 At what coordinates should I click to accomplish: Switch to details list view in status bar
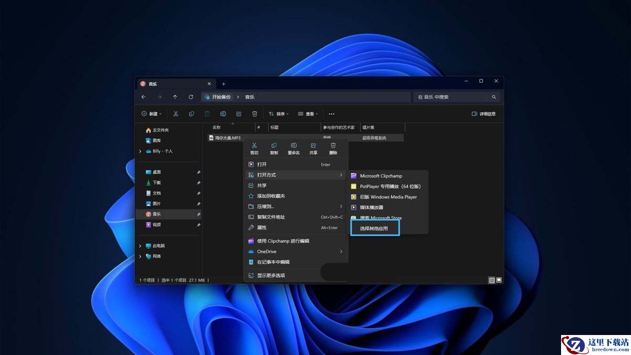492,280
